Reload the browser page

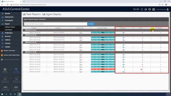click(8, 5)
